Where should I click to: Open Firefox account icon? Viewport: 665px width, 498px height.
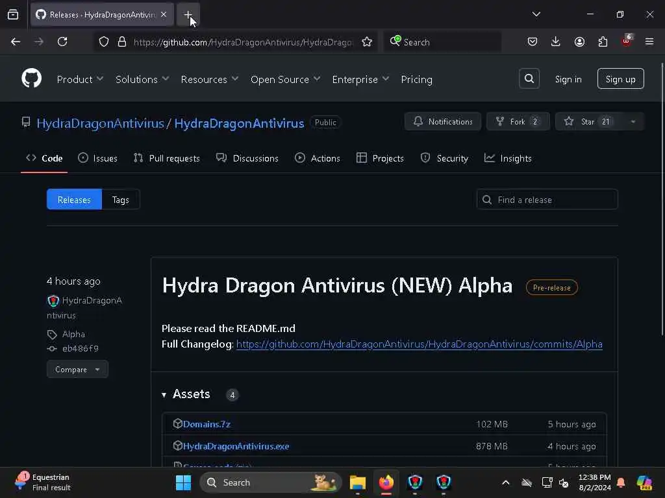[x=579, y=41]
